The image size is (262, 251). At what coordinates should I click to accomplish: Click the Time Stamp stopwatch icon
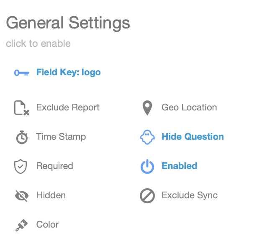pos(21,137)
